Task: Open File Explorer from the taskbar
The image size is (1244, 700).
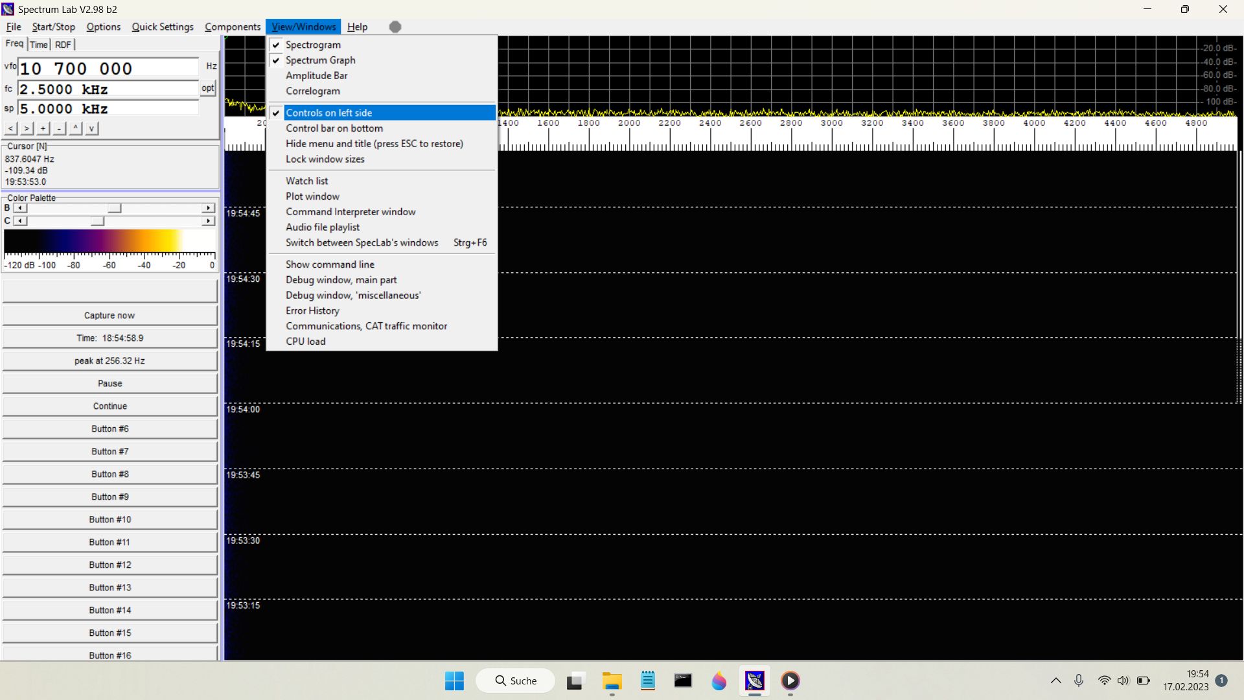Action: click(x=612, y=681)
